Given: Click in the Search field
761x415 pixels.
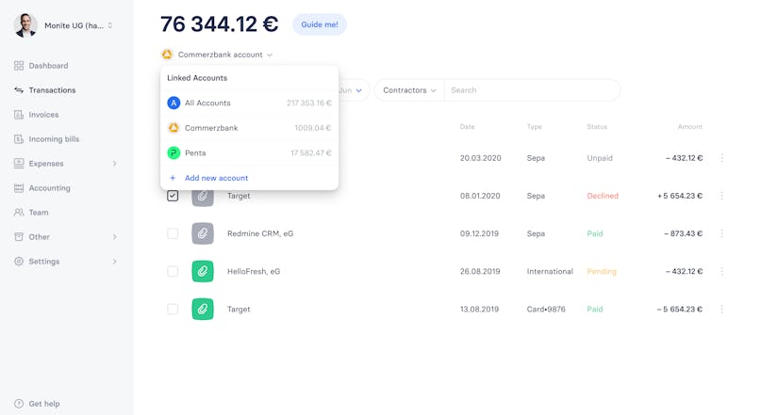Looking at the screenshot, I should 533,90.
